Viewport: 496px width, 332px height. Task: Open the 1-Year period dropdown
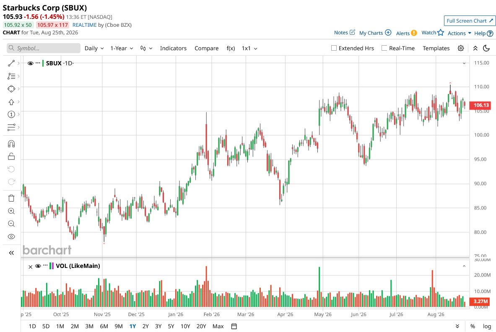122,48
